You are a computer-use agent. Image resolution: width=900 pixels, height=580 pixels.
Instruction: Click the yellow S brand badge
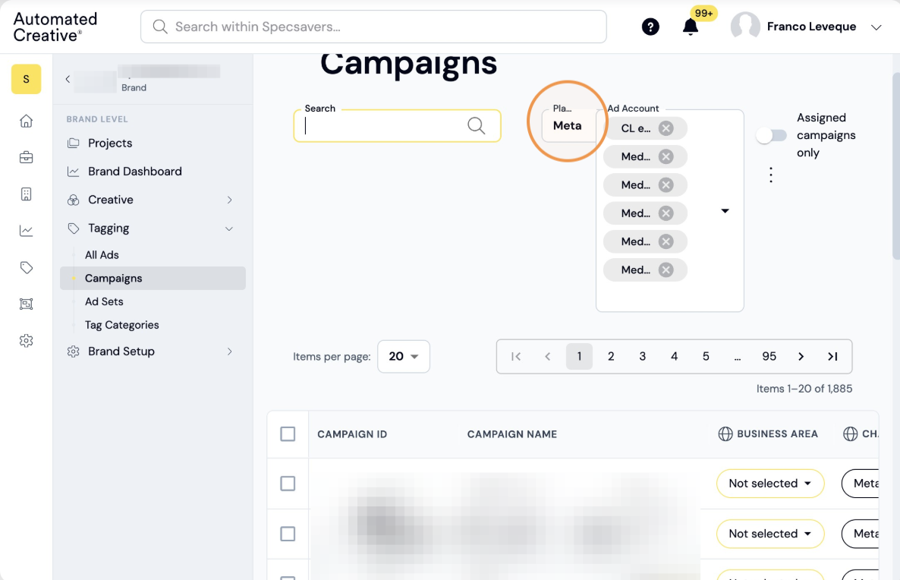pos(26,79)
